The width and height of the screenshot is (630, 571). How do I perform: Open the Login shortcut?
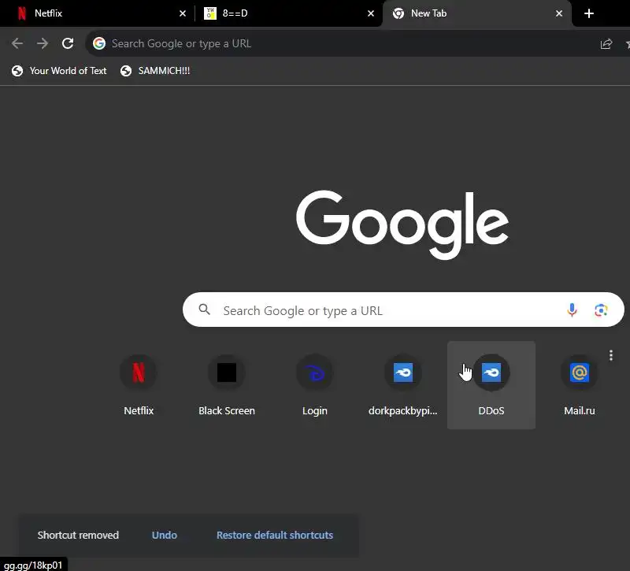314,385
